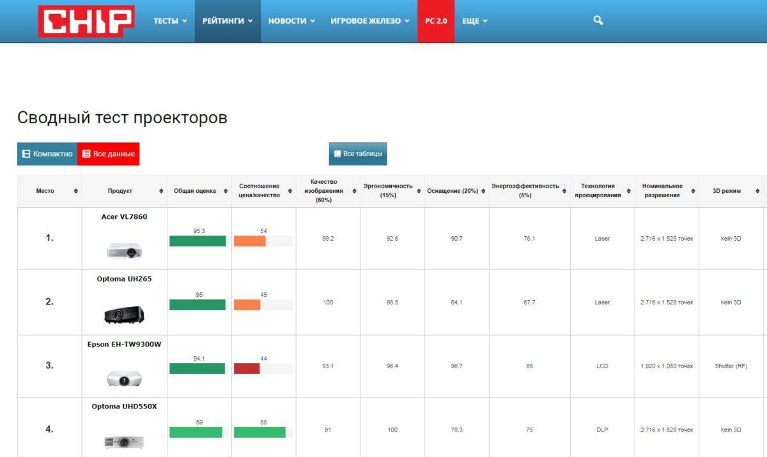Open the Acer VL7860 product link

coord(124,216)
